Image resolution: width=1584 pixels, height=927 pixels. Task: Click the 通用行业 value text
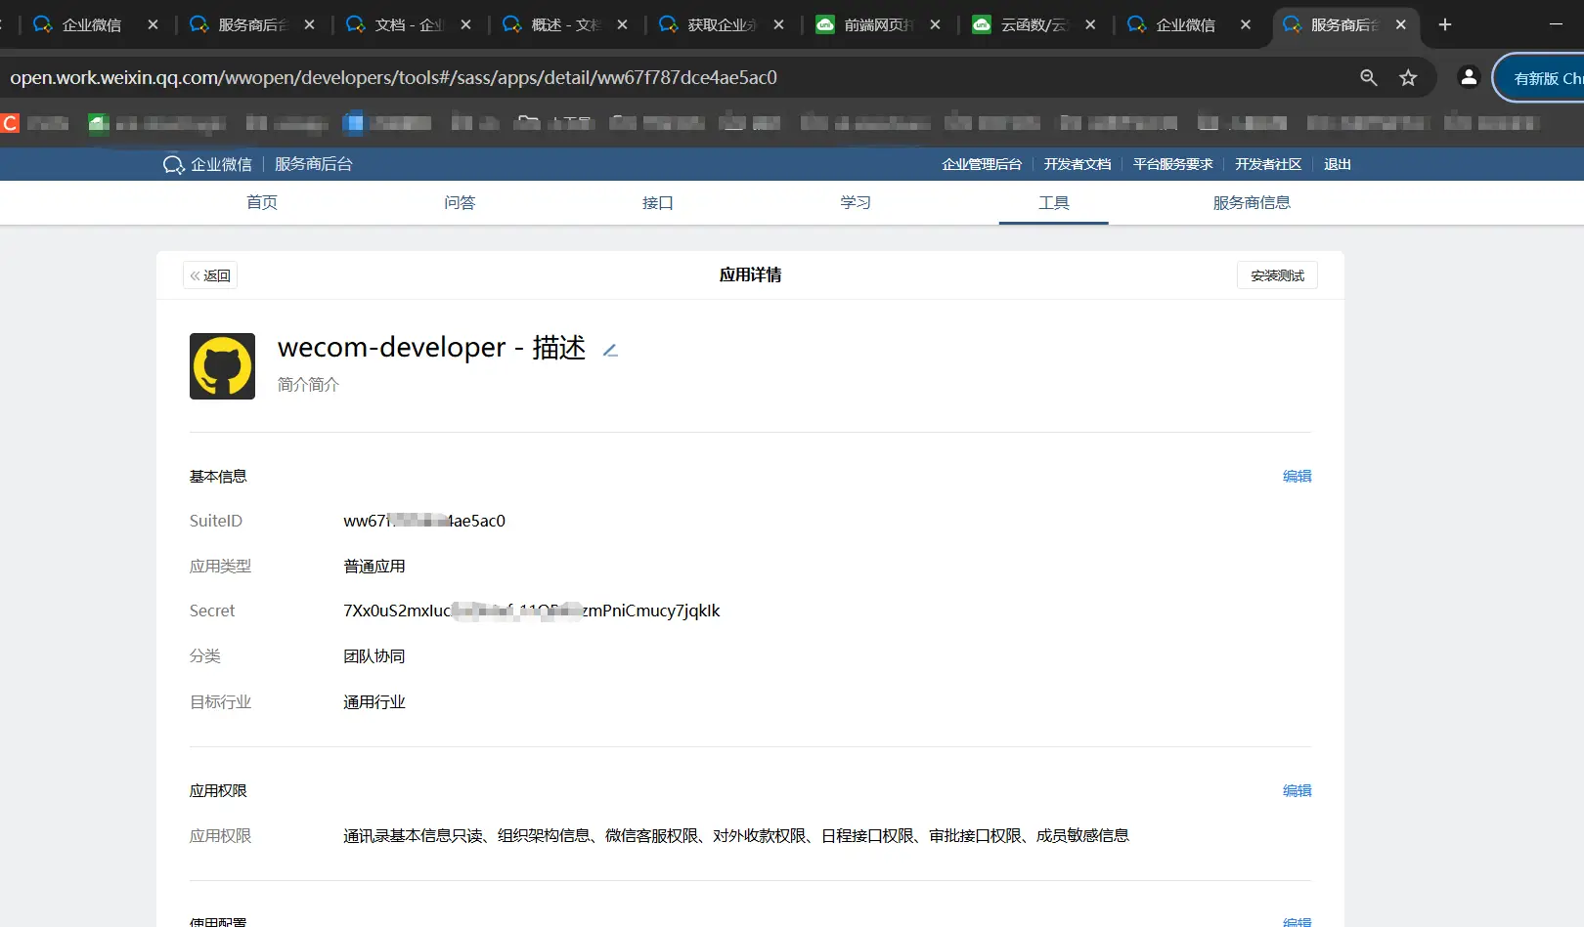tap(374, 701)
